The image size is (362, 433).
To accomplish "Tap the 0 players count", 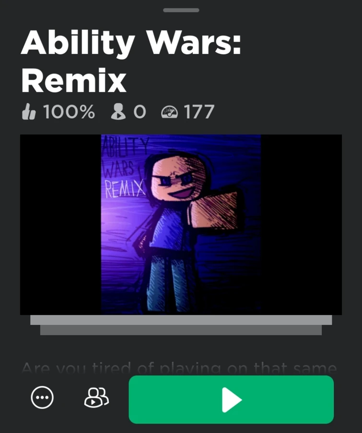I will (140, 112).
